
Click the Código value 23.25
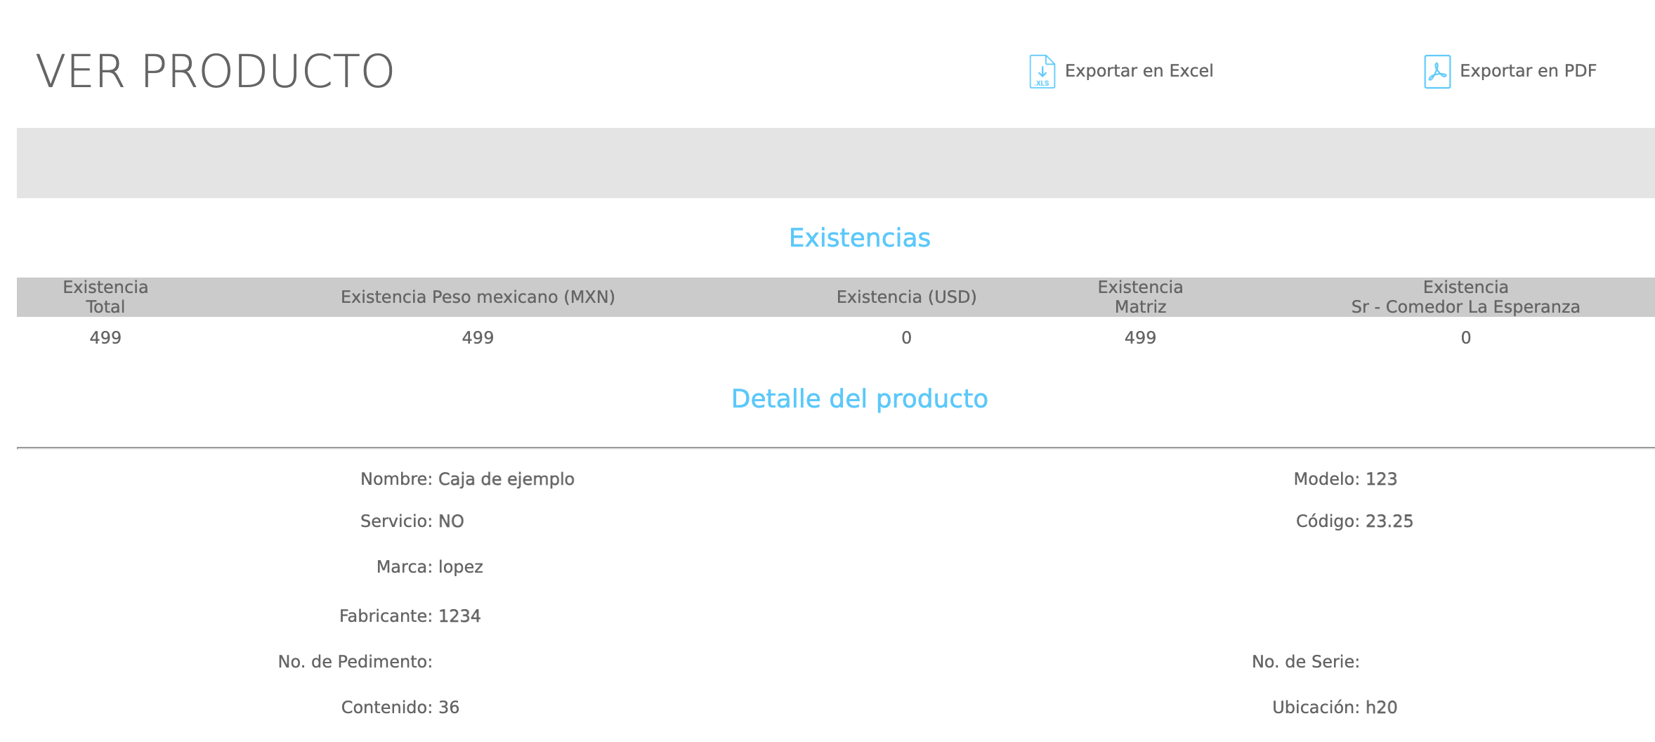pos(1389,521)
